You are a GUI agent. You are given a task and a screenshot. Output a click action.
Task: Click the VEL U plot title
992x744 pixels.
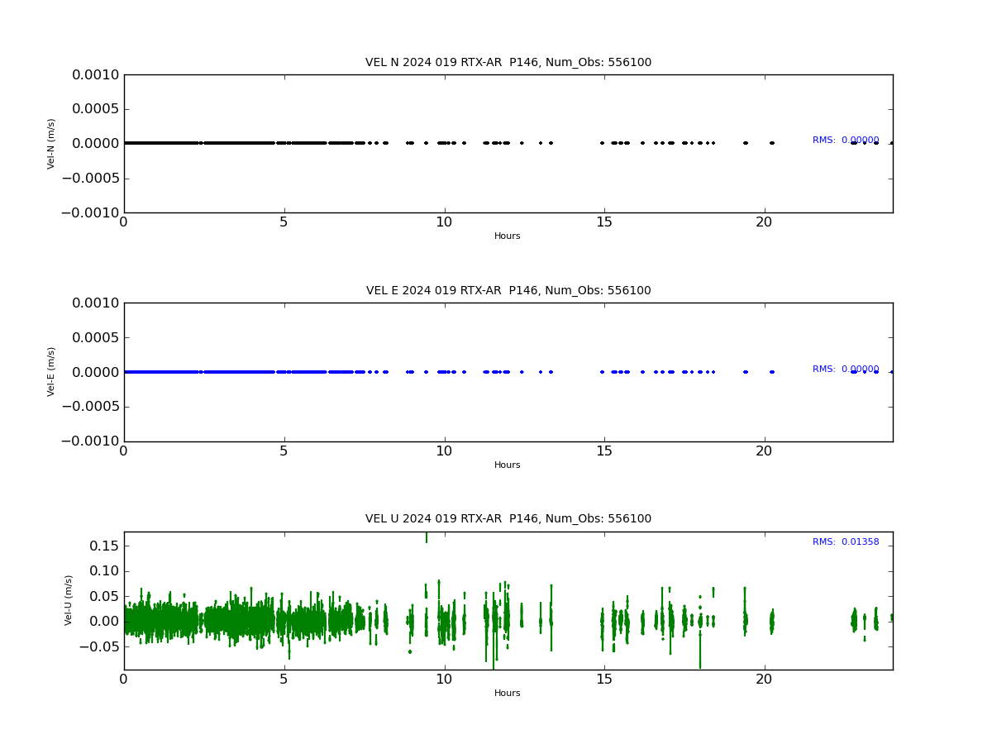point(508,519)
